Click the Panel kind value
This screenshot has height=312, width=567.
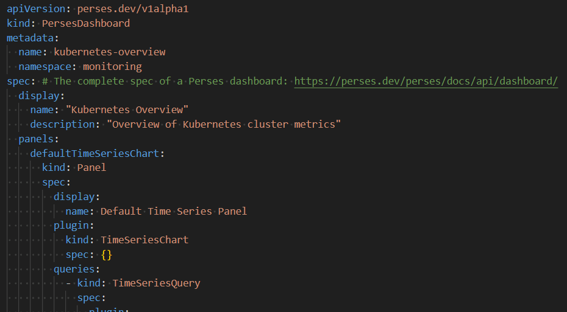(92, 168)
